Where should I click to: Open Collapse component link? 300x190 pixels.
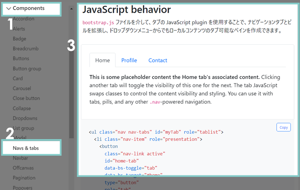click(22, 108)
